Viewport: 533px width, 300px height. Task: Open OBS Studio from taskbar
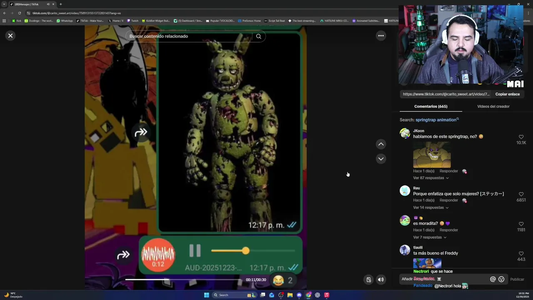click(281, 295)
